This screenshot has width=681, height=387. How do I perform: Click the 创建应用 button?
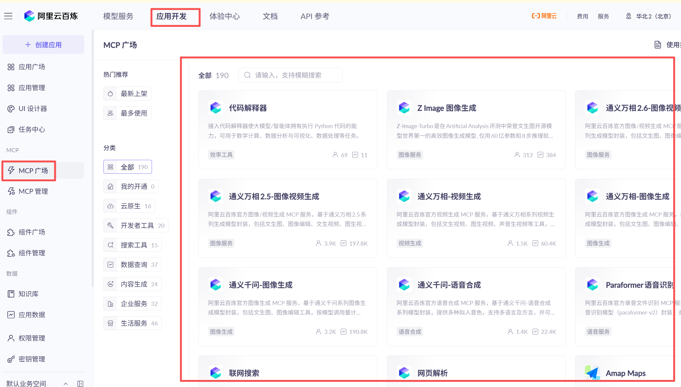(43, 45)
